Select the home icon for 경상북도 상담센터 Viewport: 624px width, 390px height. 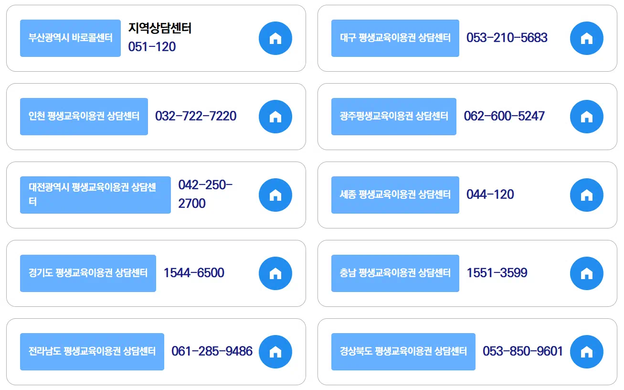(x=587, y=351)
